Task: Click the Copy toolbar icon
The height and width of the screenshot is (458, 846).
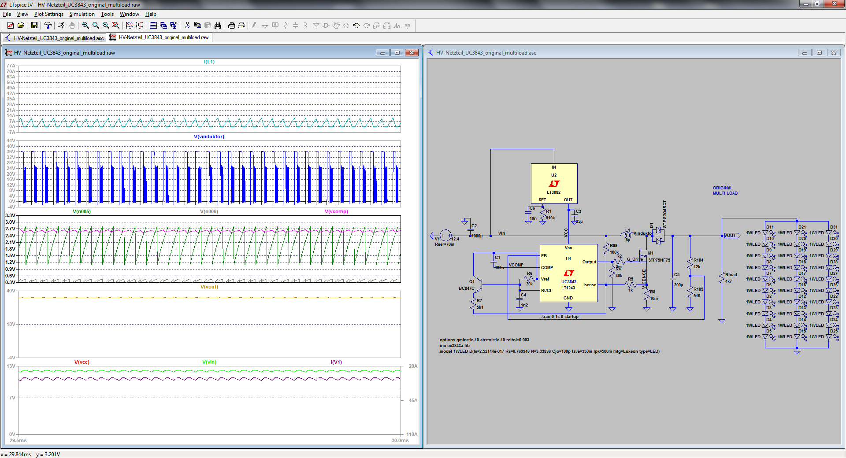Action: (x=197, y=26)
